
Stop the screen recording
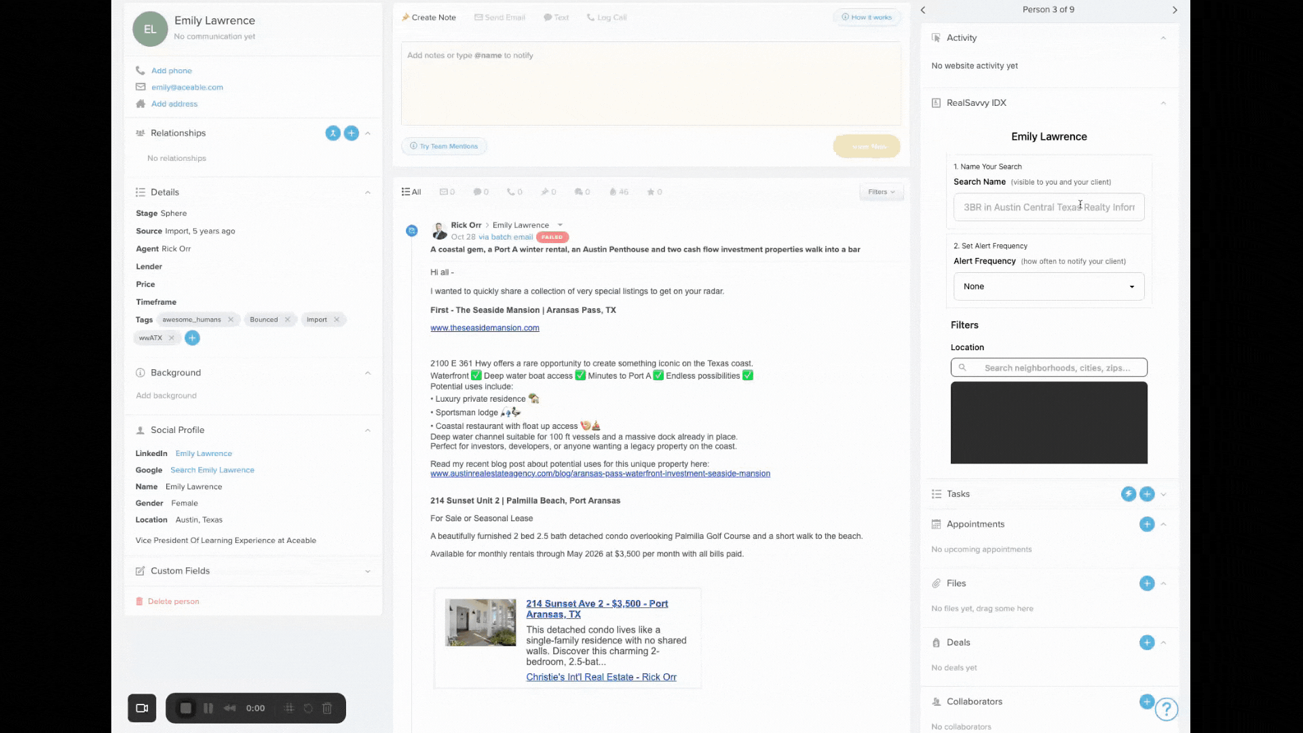[x=186, y=708]
